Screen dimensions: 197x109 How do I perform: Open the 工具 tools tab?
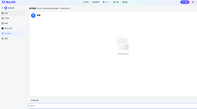click(116, 2)
